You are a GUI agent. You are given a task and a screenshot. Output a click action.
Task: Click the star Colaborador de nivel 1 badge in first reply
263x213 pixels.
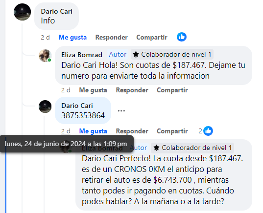pyautogui.click(x=172, y=54)
